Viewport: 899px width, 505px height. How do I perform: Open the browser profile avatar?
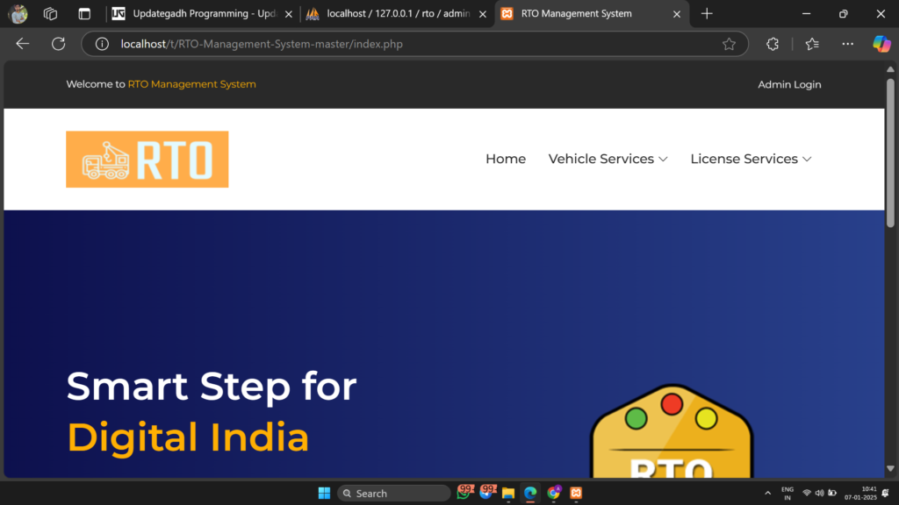[x=18, y=14]
